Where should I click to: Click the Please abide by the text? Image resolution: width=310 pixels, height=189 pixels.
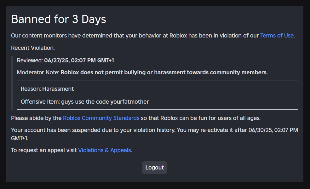[36, 118]
